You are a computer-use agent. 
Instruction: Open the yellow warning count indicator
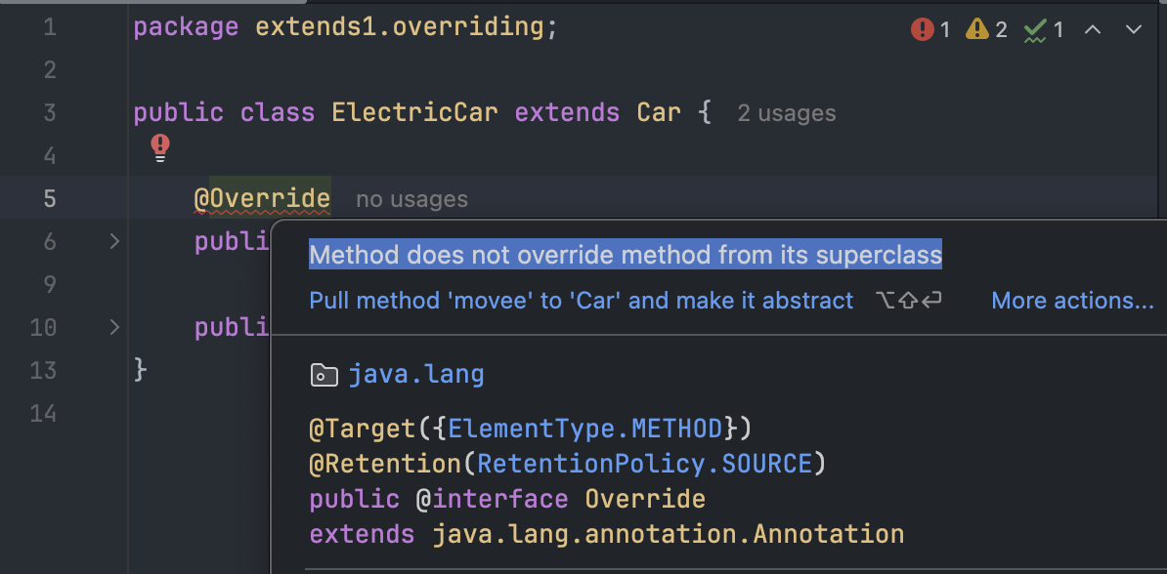(x=986, y=29)
